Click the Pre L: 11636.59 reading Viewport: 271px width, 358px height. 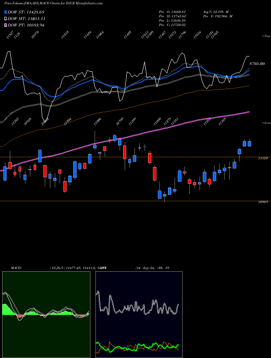point(172,21)
